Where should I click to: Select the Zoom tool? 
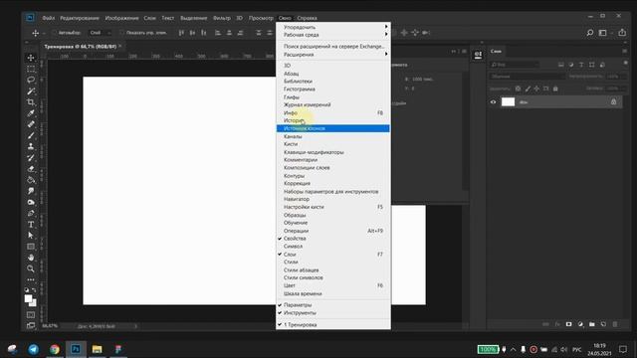point(31,268)
